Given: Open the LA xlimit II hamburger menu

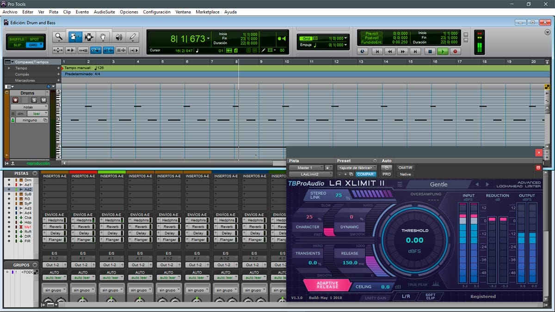Looking at the screenshot, I should click(400, 184).
